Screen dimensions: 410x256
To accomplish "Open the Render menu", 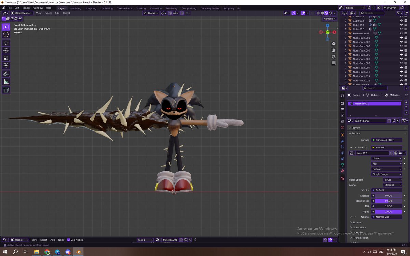I will click(x=26, y=8).
